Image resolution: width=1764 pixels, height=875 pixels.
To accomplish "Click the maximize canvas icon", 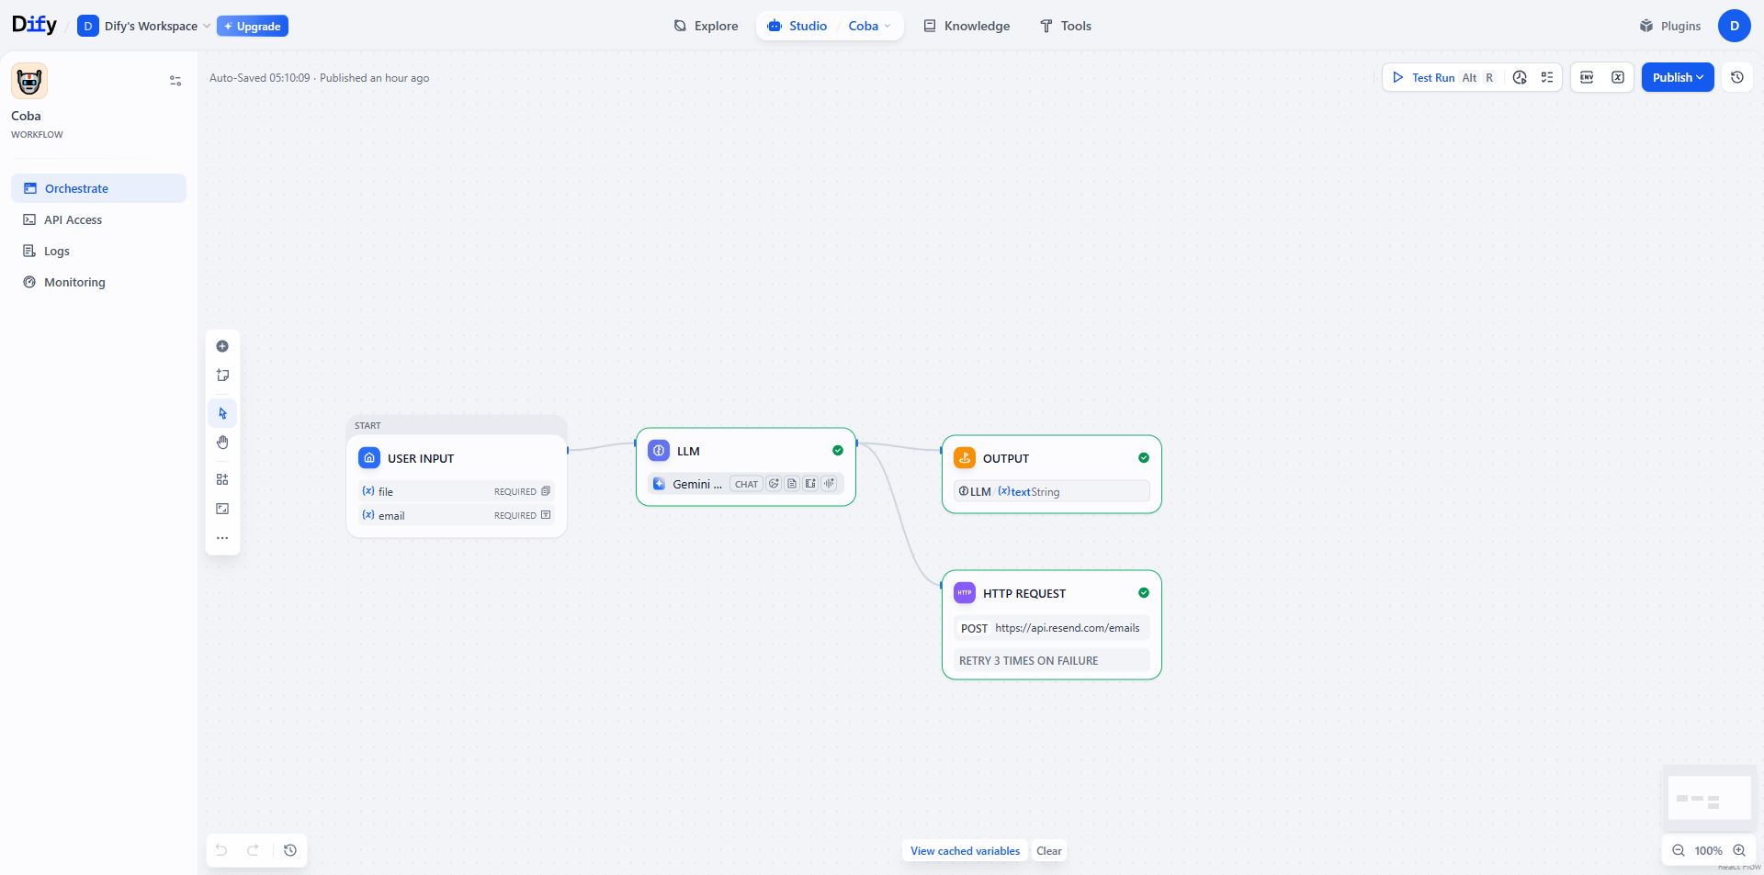I will point(222,509).
